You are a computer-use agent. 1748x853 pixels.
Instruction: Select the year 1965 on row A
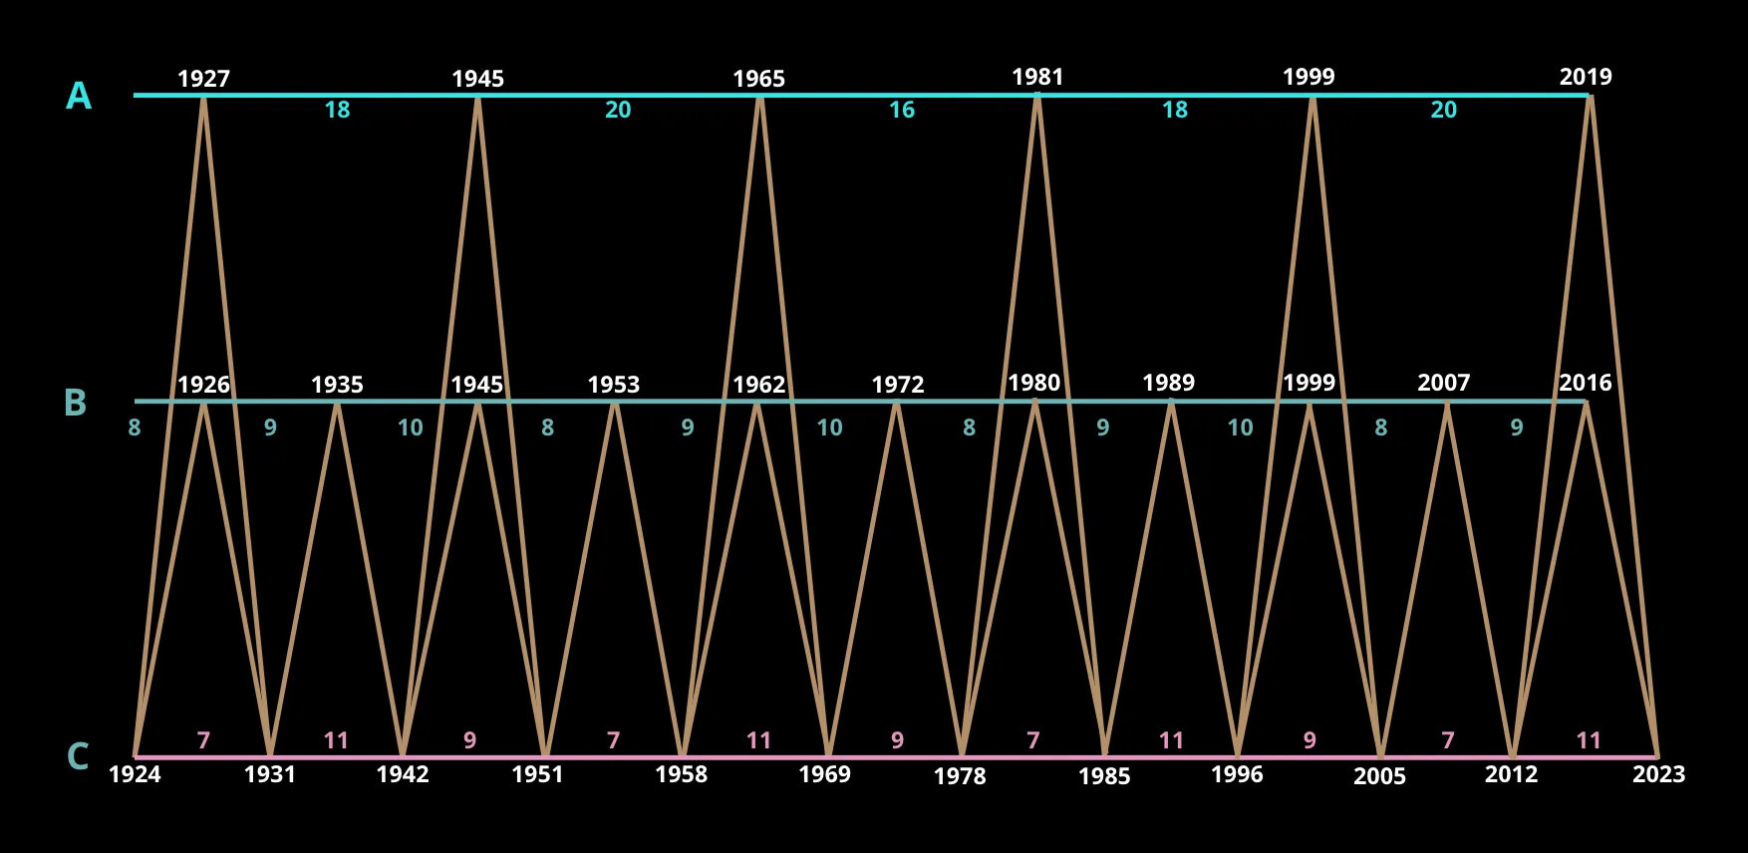click(759, 79)
